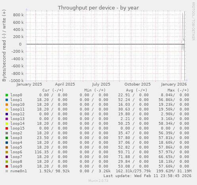Select the loop13 device label

pyautogui.click(x=17, y=119)
